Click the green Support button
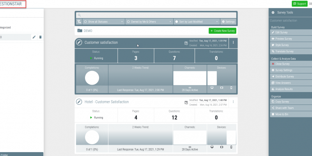Image resolution: width=312 pixels, height=156 pixels. point(299,4)
